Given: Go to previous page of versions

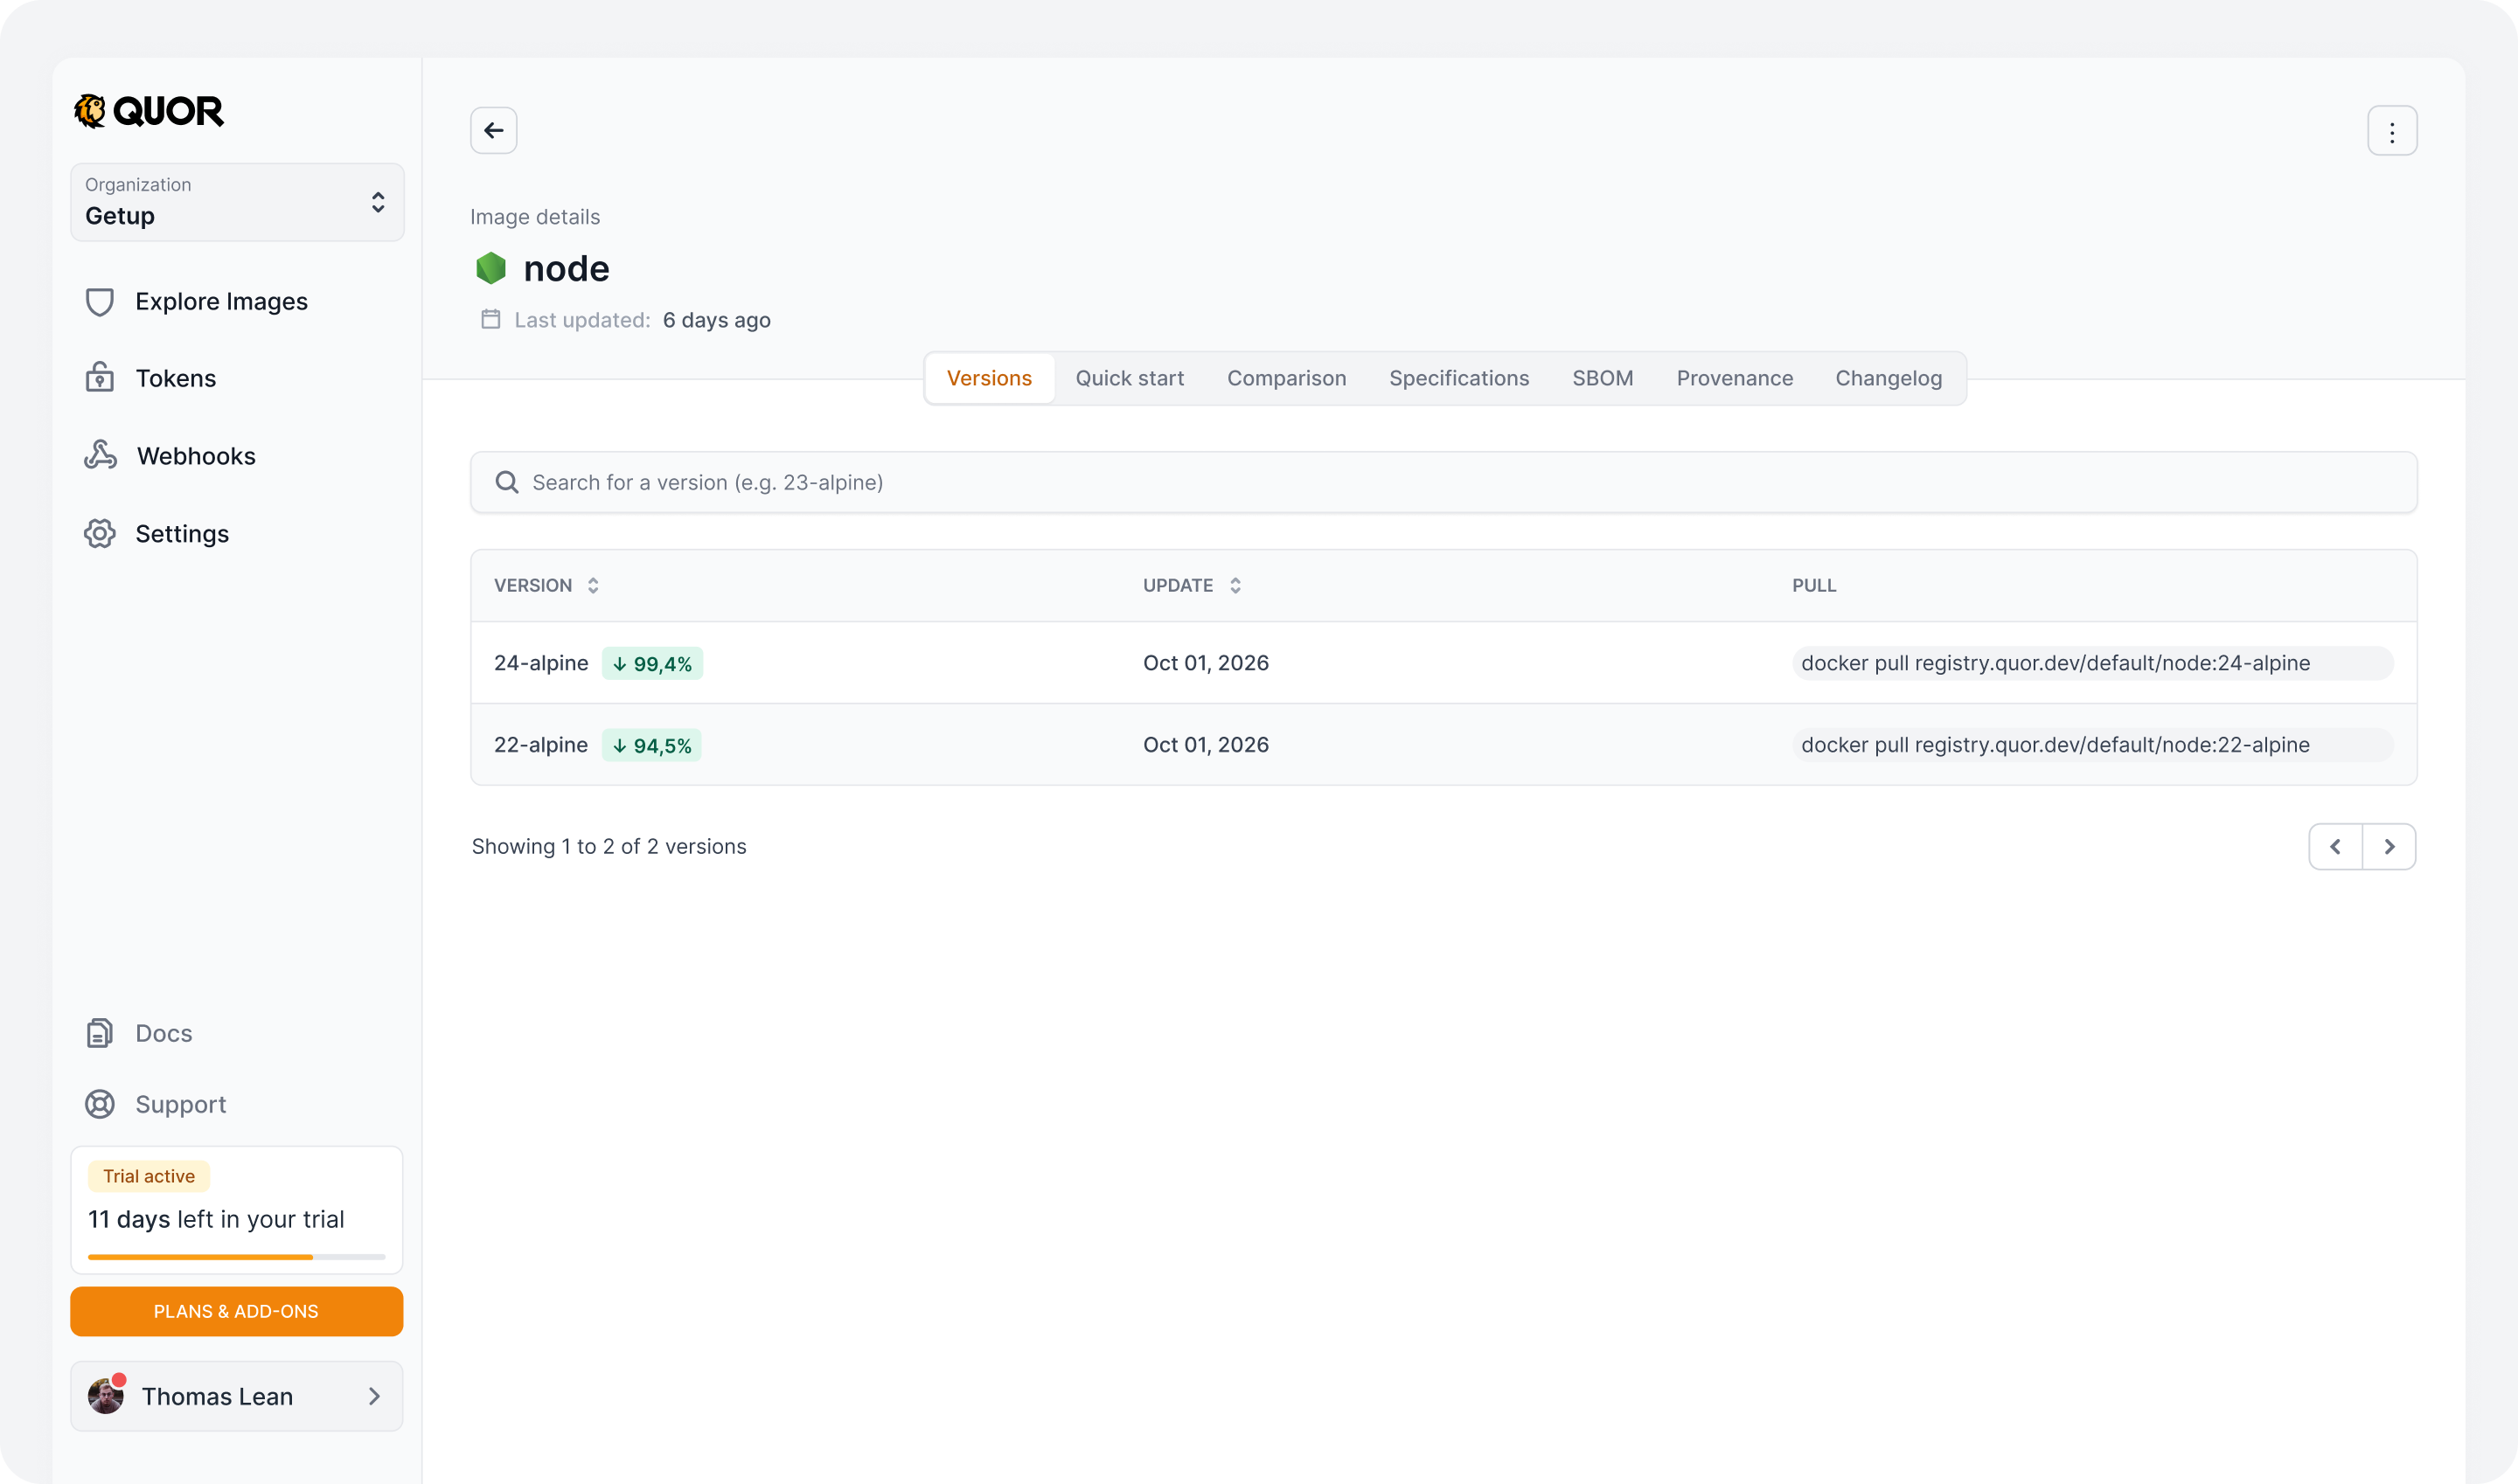Looking at the screenshot, I should click(x=2335, y=847).
